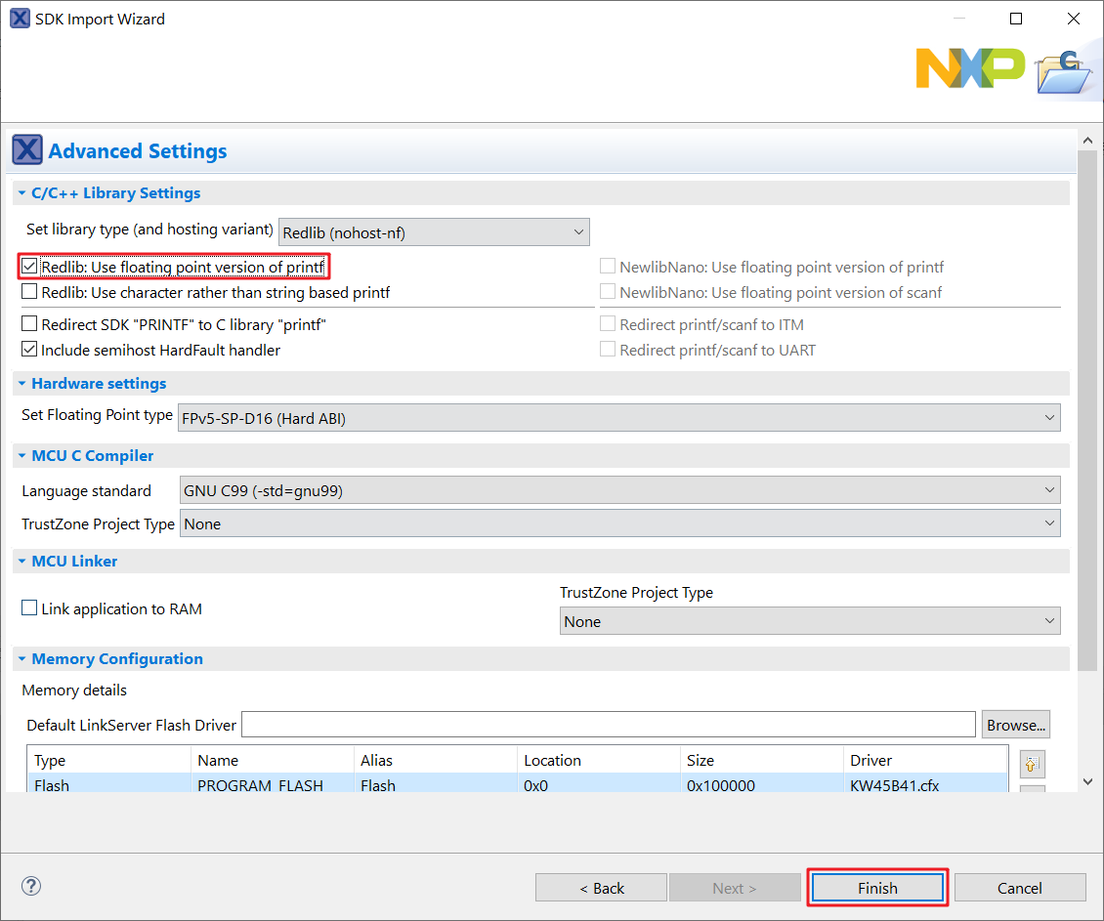This screenshot has height=921, width=1104.
Task: Enable Redlib character based printf option
Action: coord(30,292)
